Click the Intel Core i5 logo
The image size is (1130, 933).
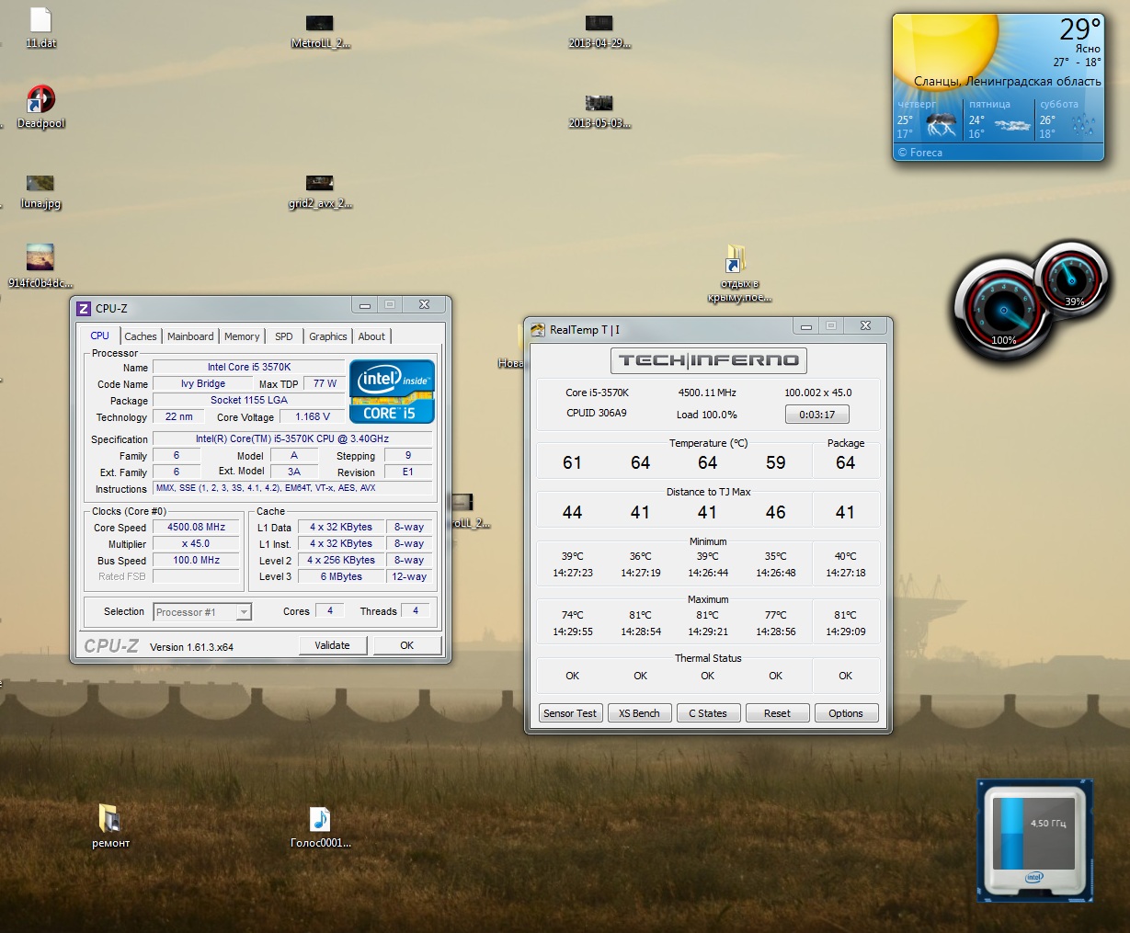tap(392, 392)
